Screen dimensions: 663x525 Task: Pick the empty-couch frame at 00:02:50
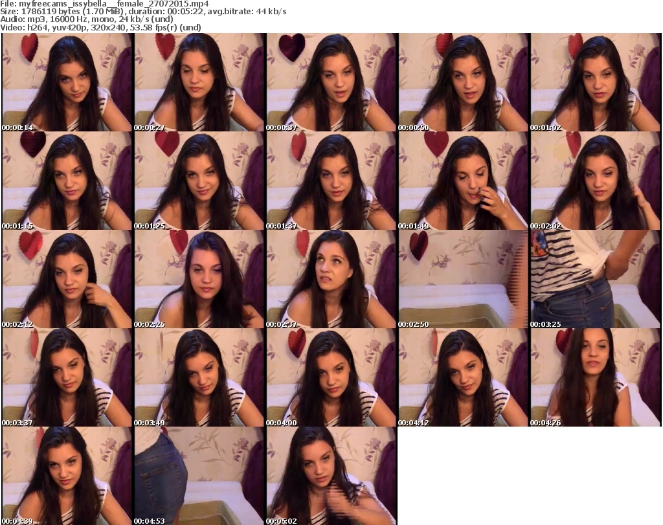tap(464, 279)
